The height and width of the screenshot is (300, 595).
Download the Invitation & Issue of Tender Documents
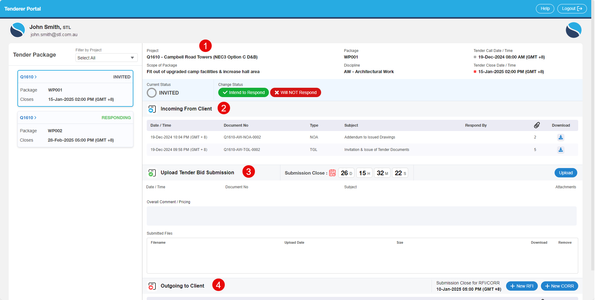pyautogui.click(x=560, y=150)
